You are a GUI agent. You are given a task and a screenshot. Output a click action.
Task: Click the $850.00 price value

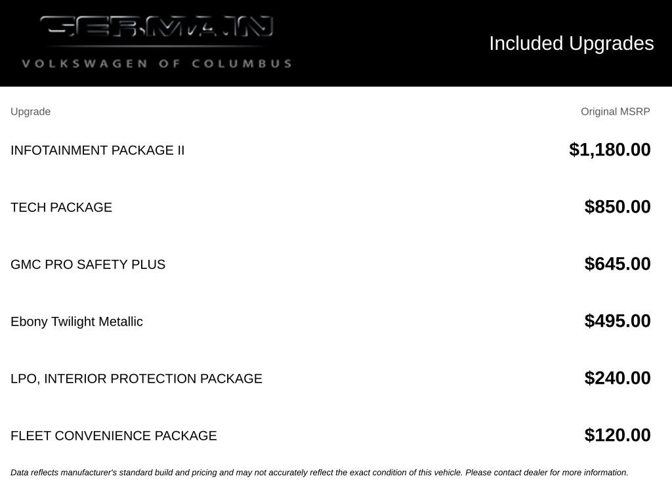coord(617,207)
